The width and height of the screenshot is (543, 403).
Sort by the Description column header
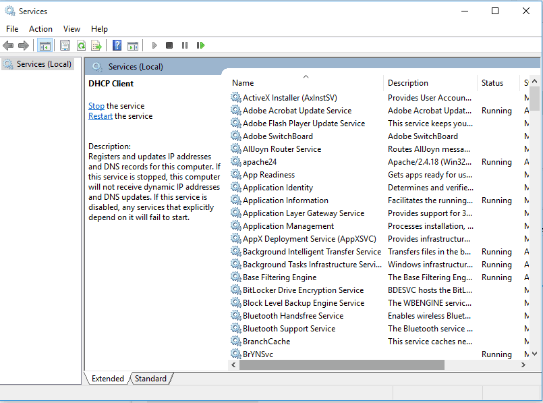(408, 83)
